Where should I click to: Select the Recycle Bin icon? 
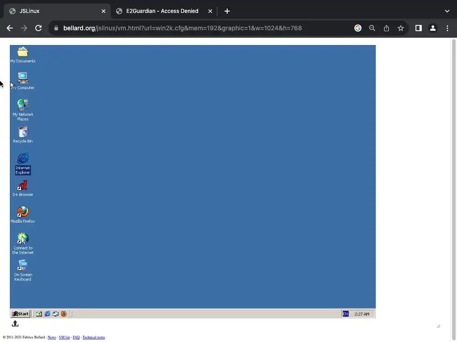pos(23,134)
